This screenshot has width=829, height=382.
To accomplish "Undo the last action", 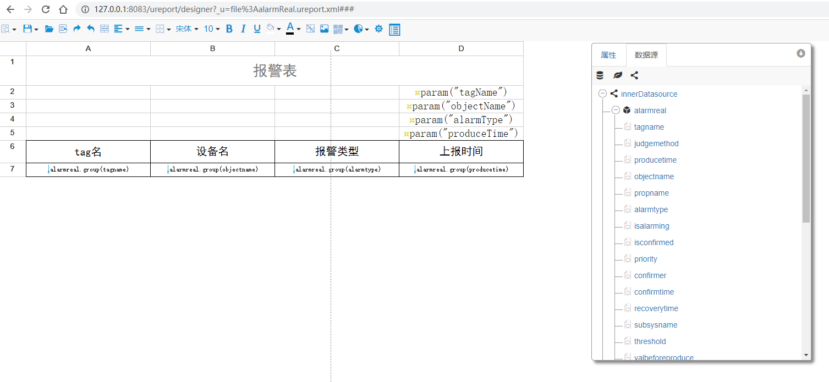I will (x=91, y=29).
